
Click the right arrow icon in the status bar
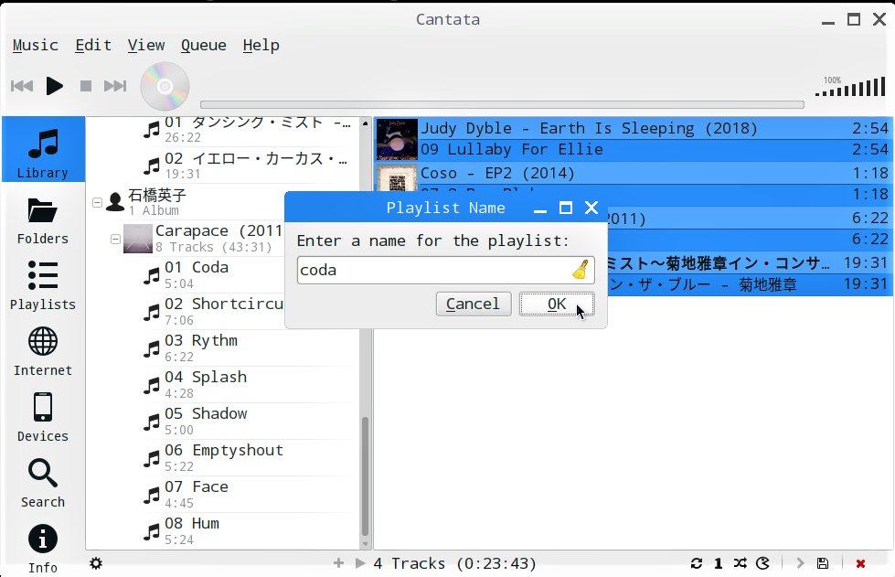point(800,564)
